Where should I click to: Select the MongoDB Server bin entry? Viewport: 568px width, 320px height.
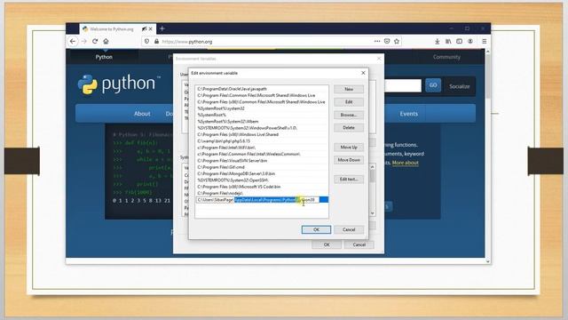tap(262, 174)
